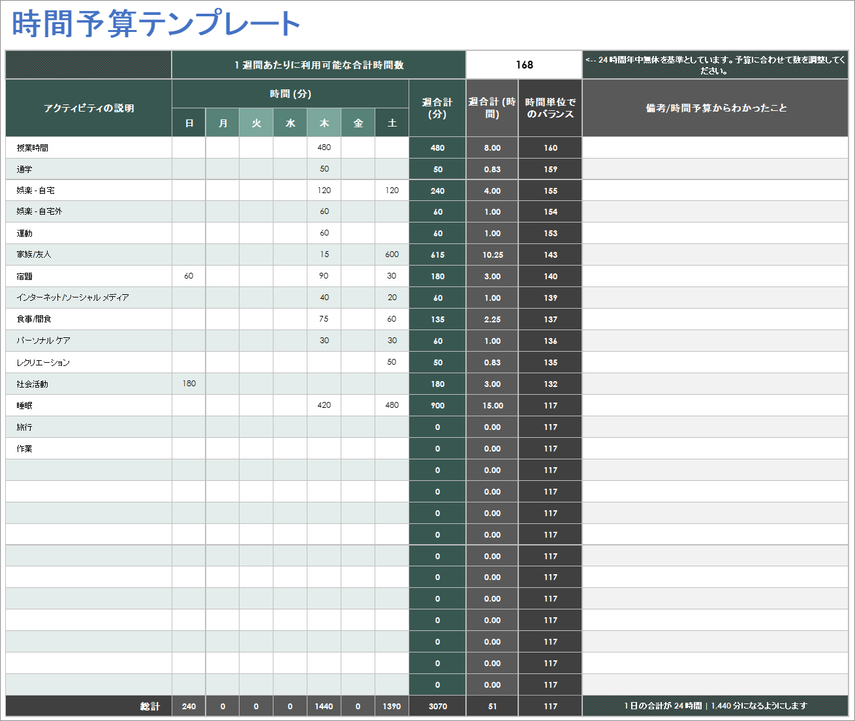Select the Monday cell in 通学 row

click(x=223, y=169)
